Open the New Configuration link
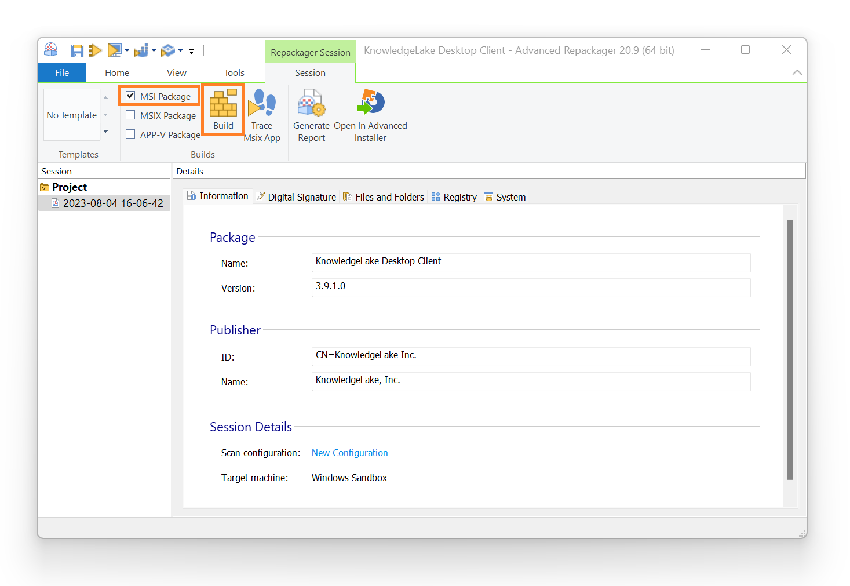The image size is (850, 586). [350, 453]
